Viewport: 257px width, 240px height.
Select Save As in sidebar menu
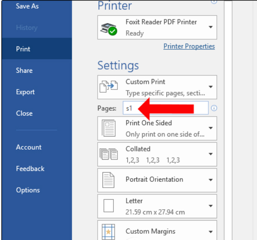click(x=28, y=6)
